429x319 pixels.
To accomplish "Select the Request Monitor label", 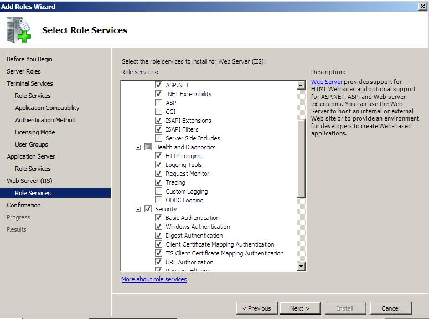I will [188, 174].
